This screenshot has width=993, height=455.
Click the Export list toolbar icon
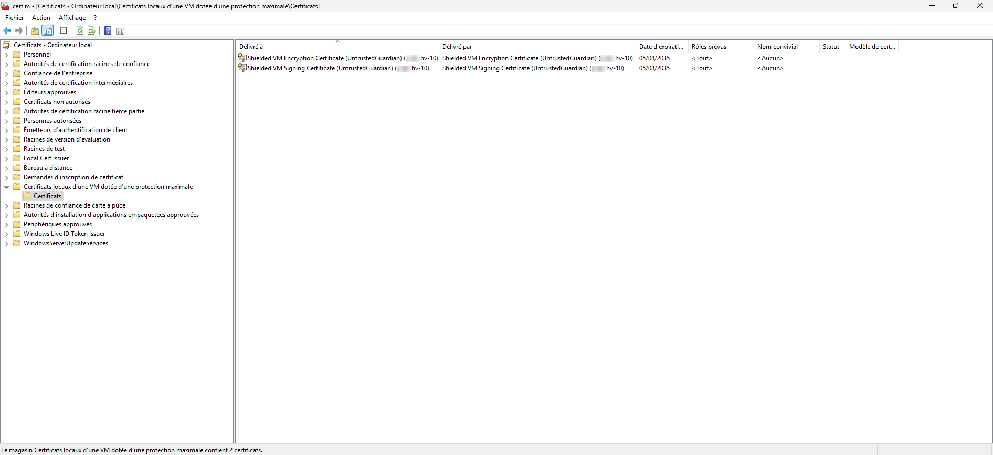pyautogui.click(x=92, y=31)
